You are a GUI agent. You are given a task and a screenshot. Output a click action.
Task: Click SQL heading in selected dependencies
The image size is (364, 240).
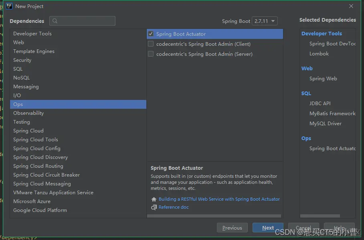pos(306,93)
